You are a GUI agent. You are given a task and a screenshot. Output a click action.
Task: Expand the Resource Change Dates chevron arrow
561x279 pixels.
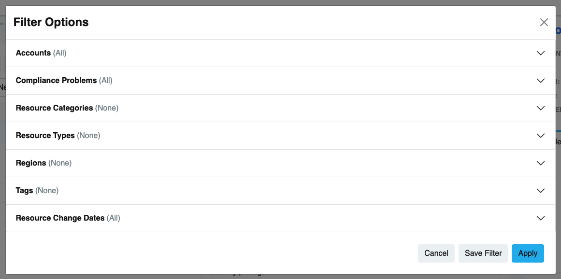(541, 218)
